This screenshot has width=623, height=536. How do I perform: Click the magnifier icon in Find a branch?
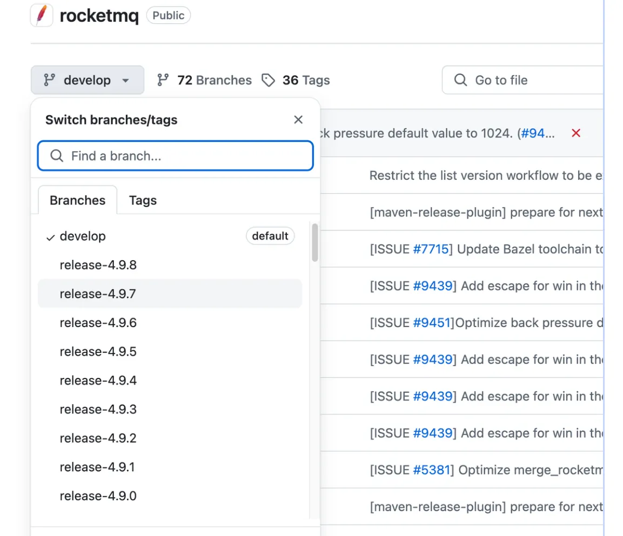point(57,155)
